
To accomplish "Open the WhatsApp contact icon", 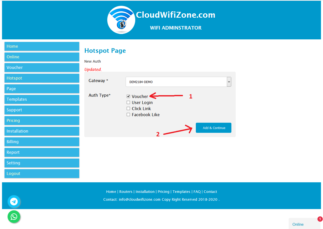I will coord(14,217).
